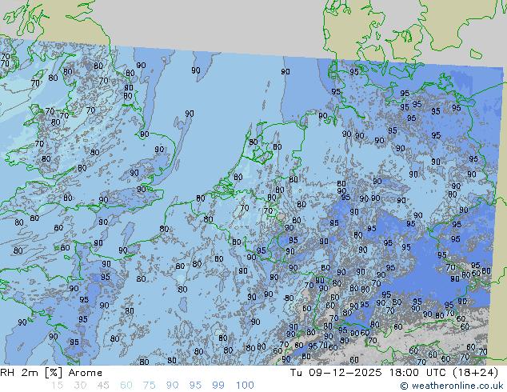Click legend value 90

(x=172, y=386)
